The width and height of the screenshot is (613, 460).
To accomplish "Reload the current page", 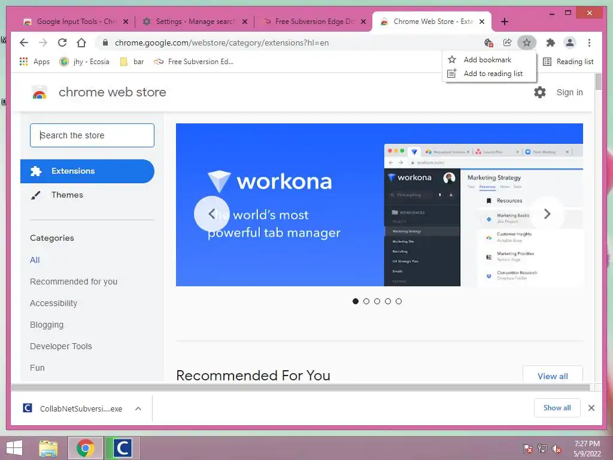I will pos(62,43).
